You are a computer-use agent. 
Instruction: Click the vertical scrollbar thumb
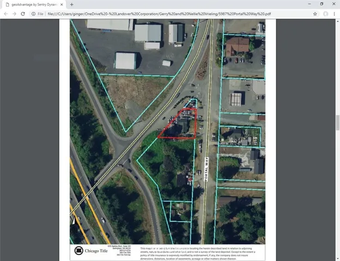pyautogui.click(x=338, y=123)
